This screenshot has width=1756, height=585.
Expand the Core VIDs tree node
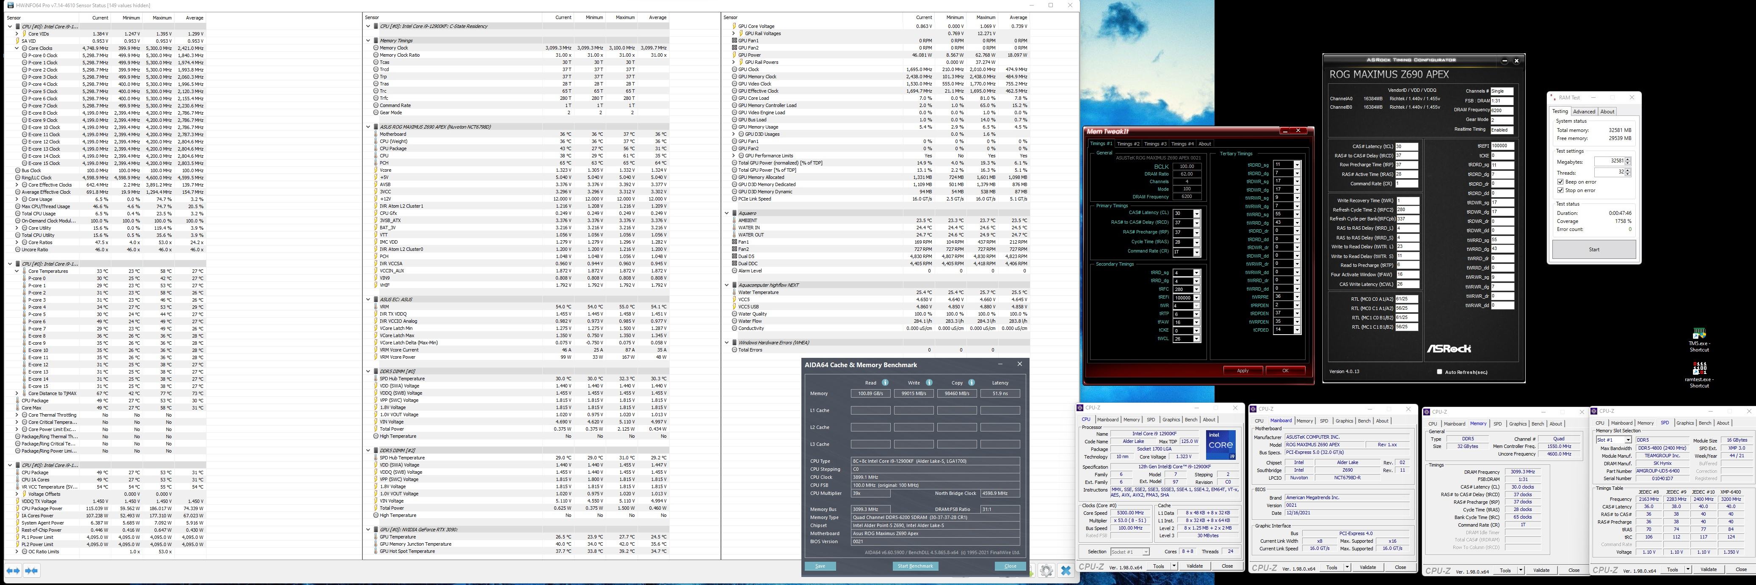[17, 33]
